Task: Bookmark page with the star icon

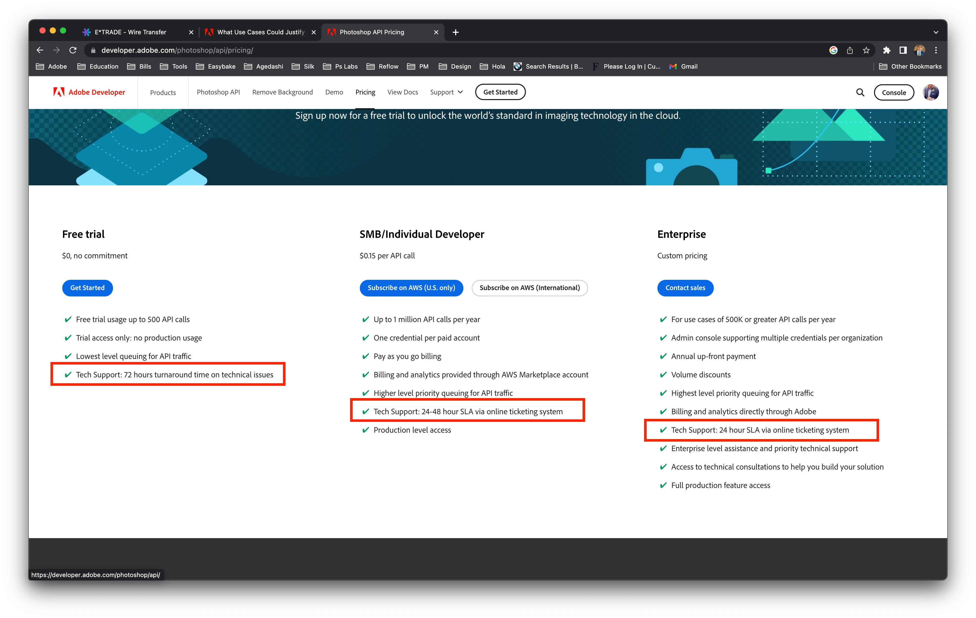Action: 866,50
